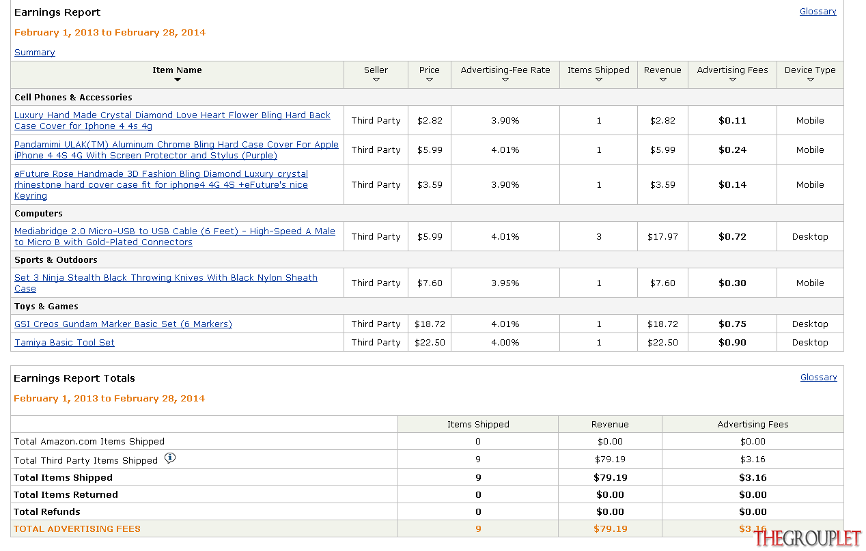Select the $17.97 revenue cell

tap(662, 237)
